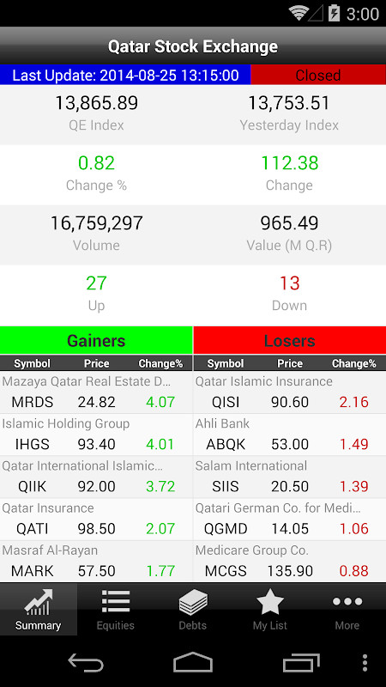Tap the Down count 13
Viewport: 386px width, 687px height.
point(289,283)
